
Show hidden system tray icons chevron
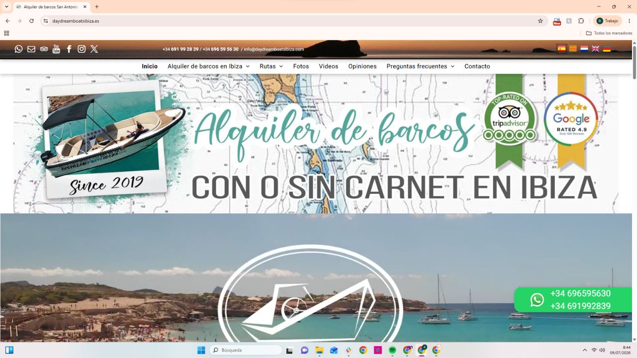tap(585, 350)
